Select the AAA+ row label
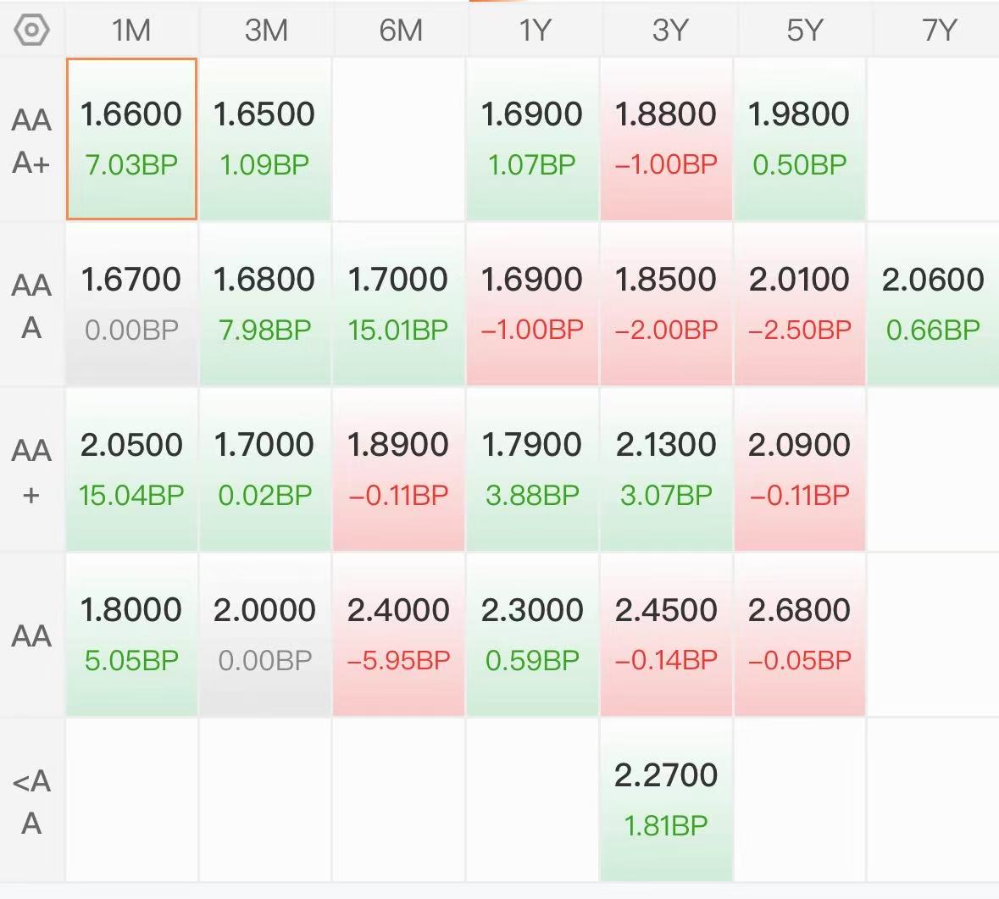999x899 pixels. 31,141
